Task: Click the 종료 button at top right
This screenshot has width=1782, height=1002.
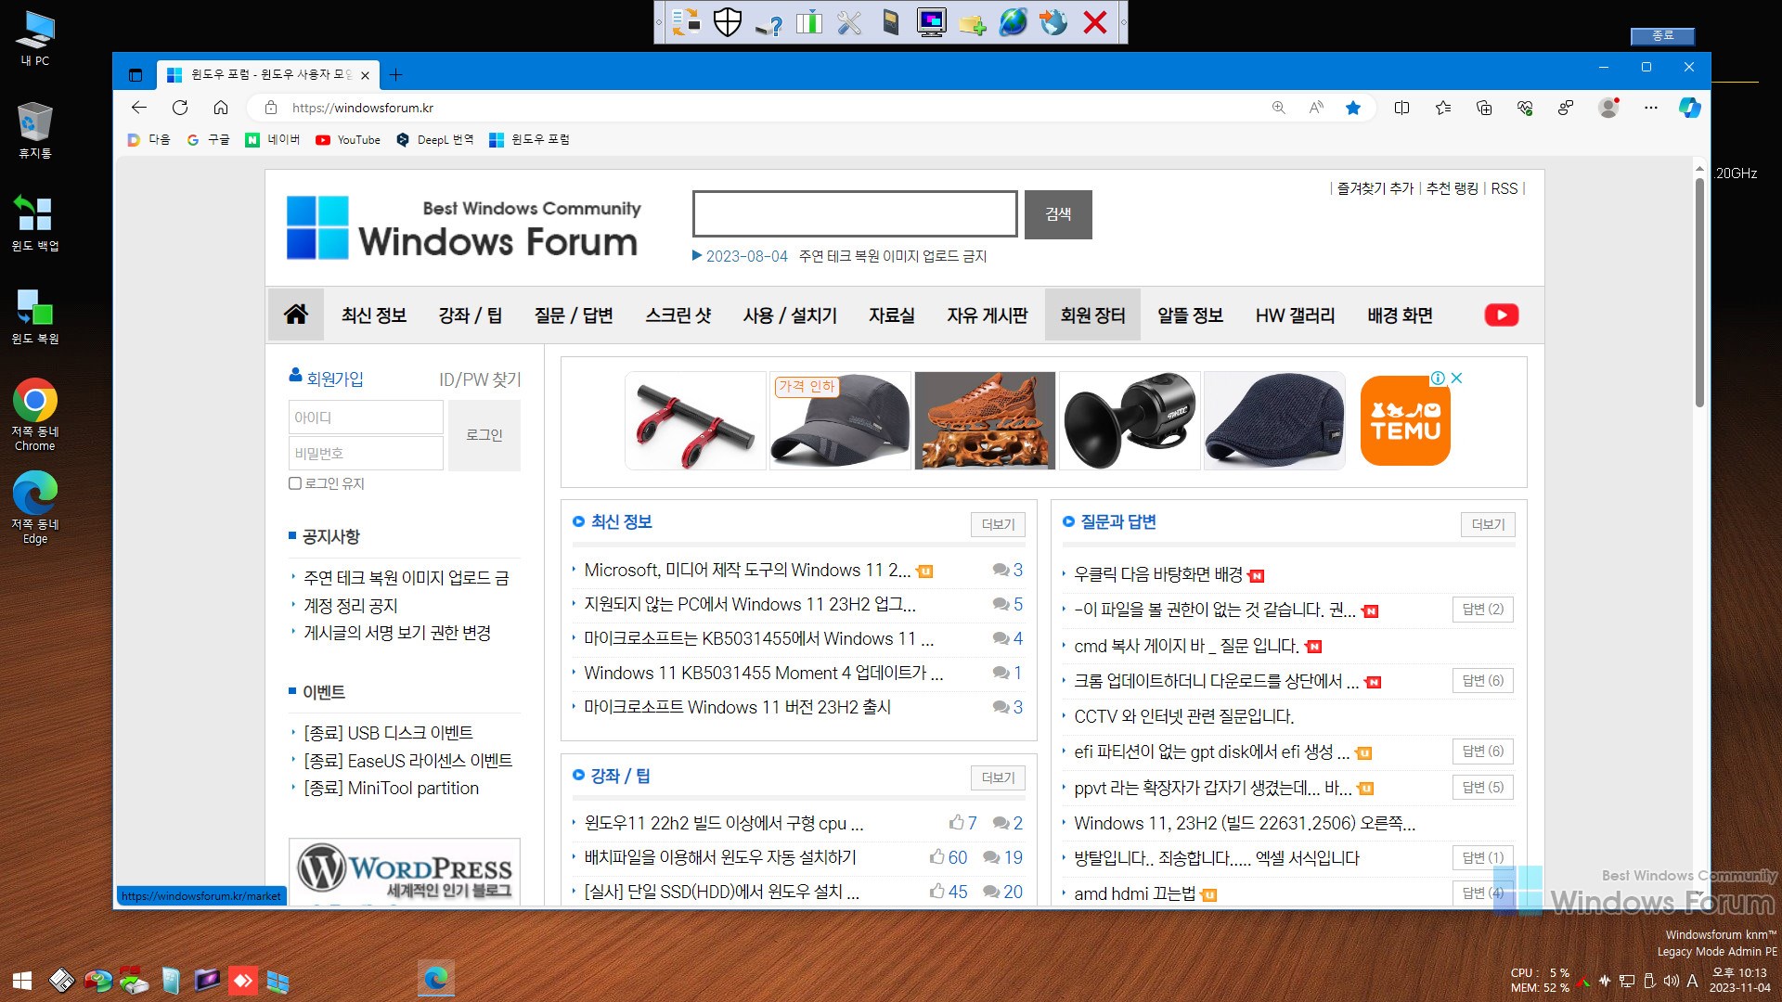Action: point(1662,35)
